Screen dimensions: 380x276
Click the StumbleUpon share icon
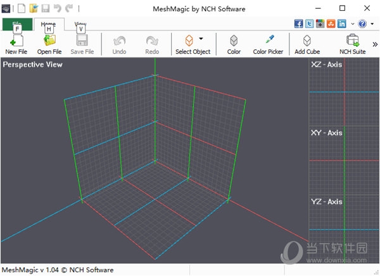(331, 24)
